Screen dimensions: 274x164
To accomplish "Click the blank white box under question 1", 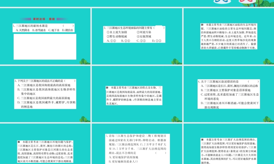I will click(x=45, y=46).
